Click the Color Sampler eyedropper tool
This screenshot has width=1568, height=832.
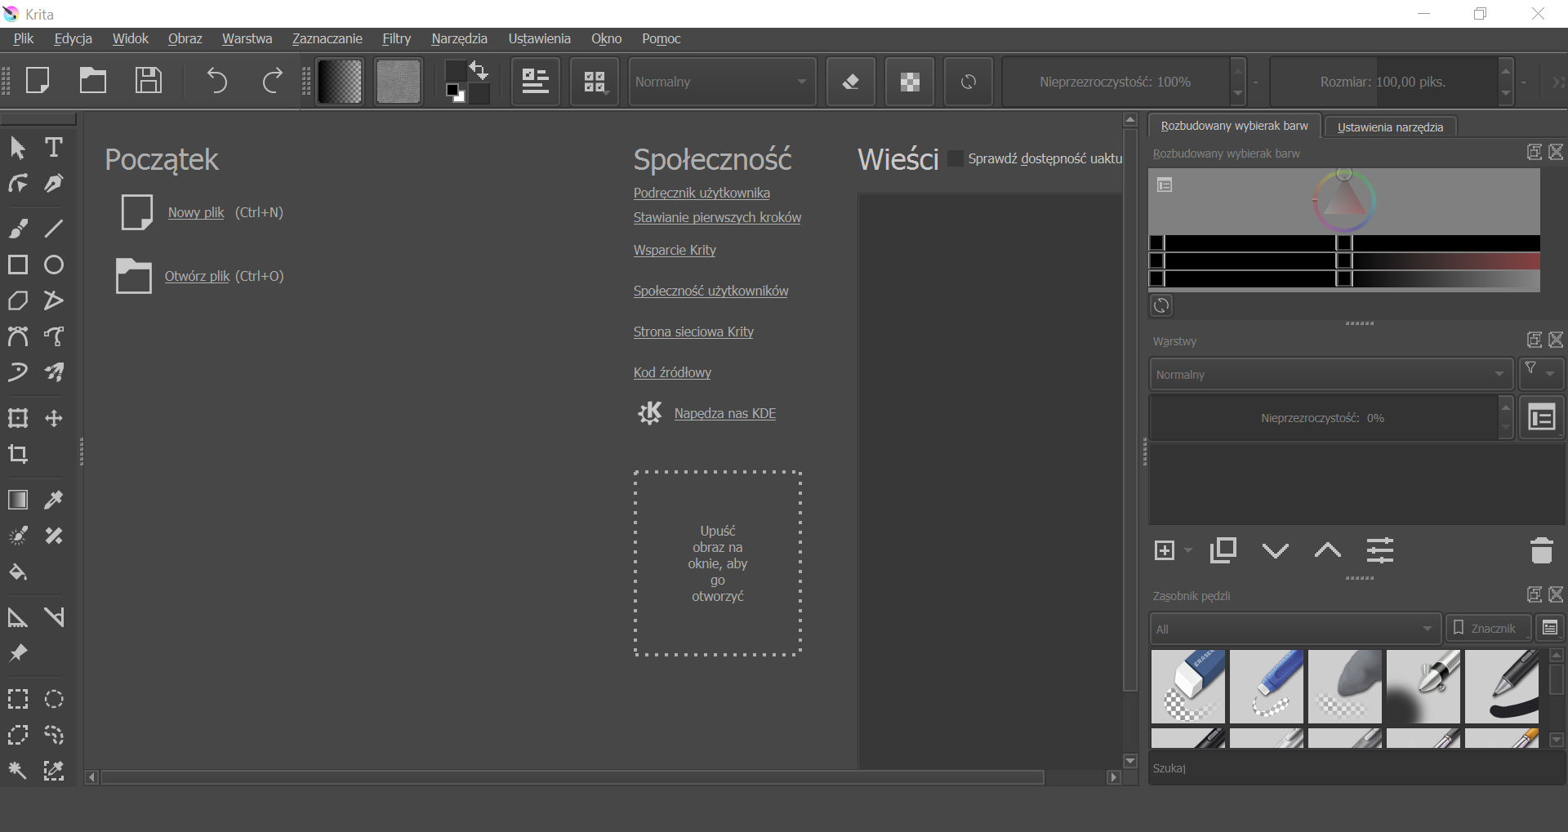[54, 500]
